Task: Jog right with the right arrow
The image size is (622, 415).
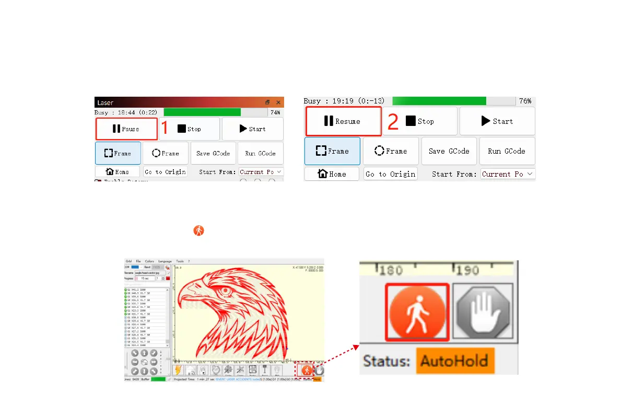Action: pyautogui.click(x=154, y=362)
